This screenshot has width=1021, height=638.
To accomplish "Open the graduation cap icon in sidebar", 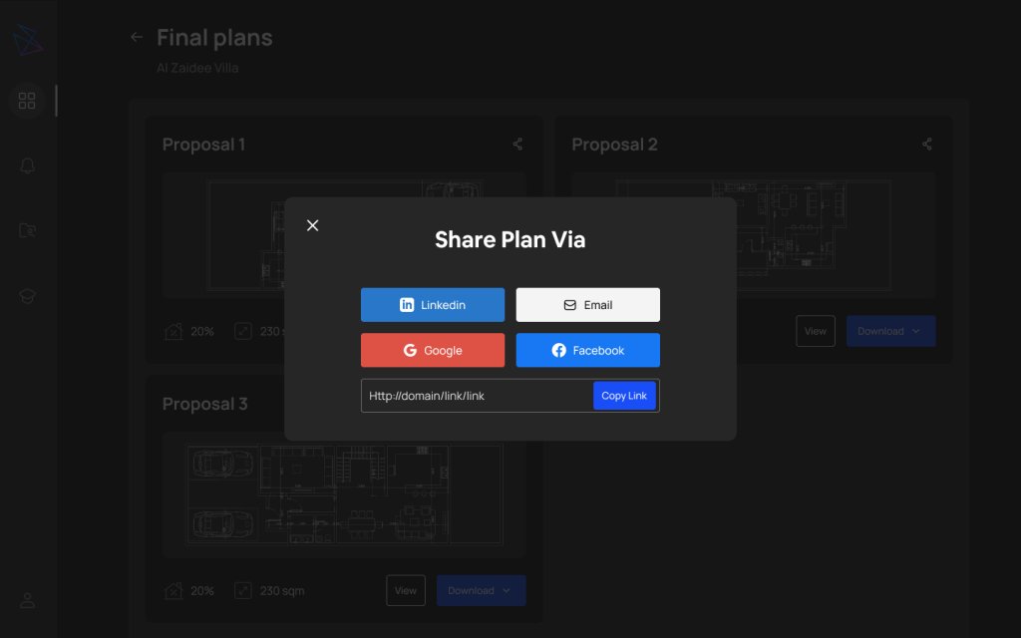I will point(27,295).
